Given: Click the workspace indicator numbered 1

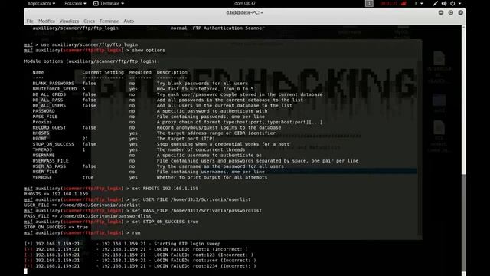Looking at the screenshot, I should (369, 3).
